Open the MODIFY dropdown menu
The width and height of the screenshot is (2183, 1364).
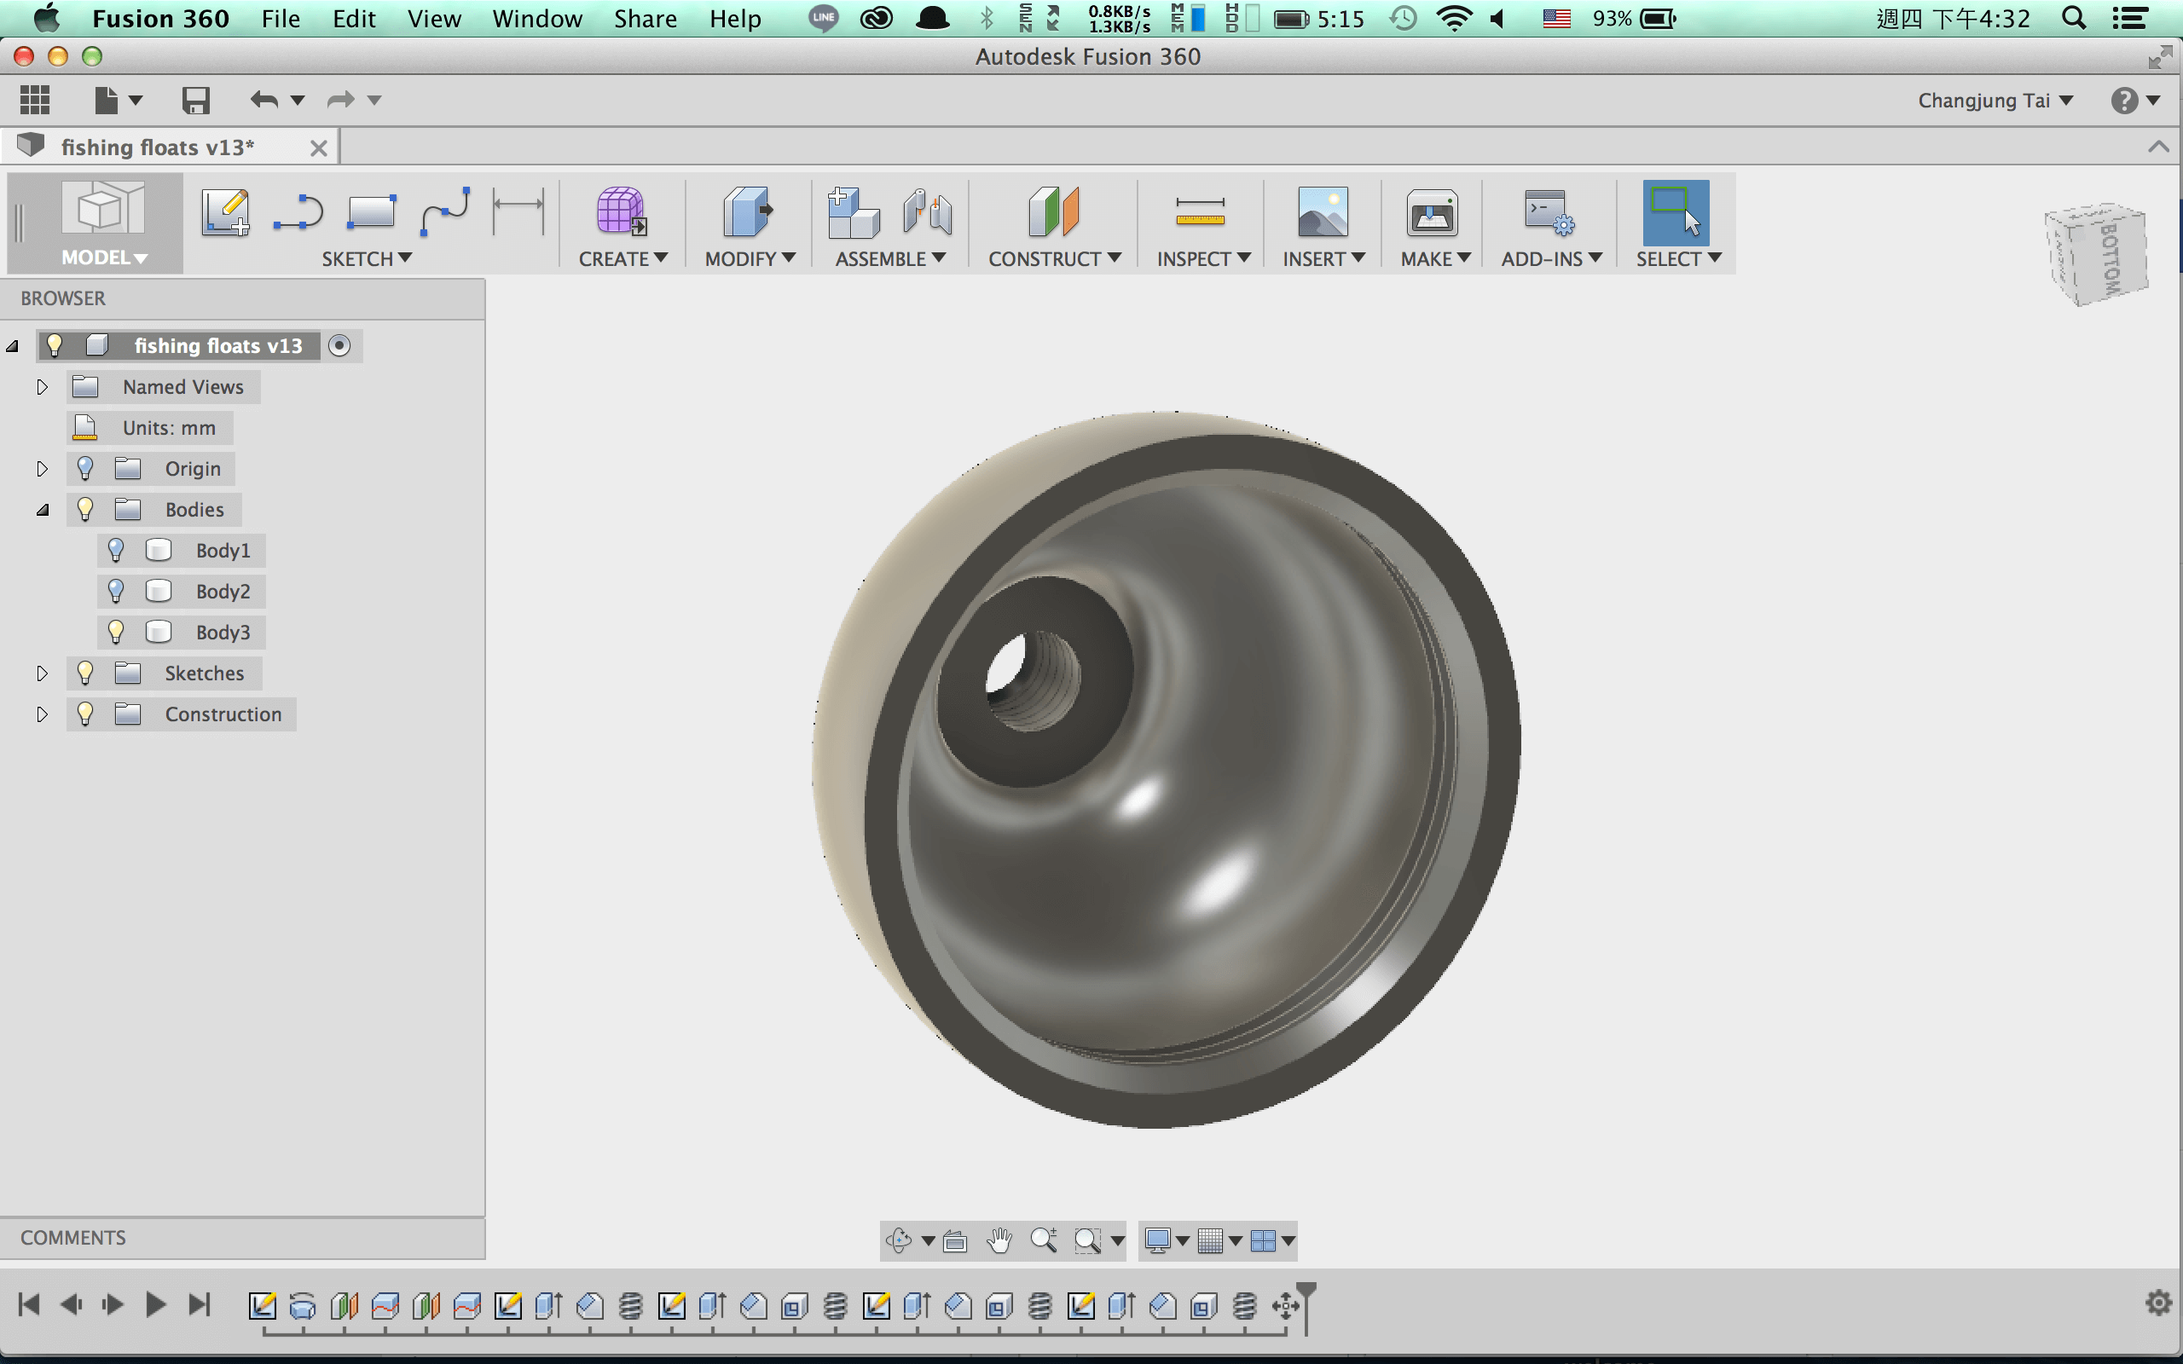pyautogui.click(x=750, y=259)
